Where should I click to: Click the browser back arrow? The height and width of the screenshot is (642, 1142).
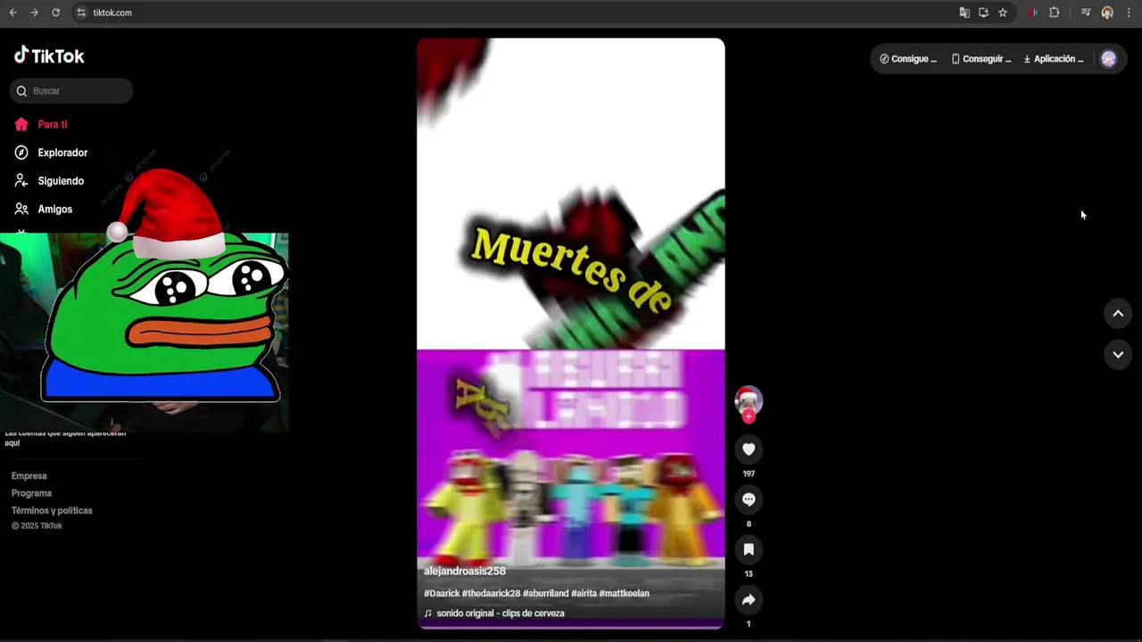12,12
